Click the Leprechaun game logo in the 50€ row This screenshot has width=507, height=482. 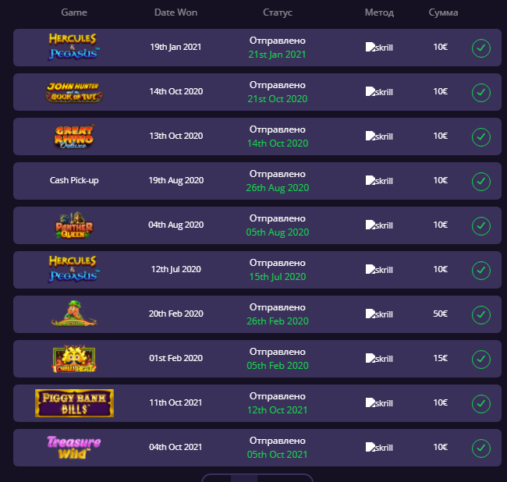tap(74, 314)
